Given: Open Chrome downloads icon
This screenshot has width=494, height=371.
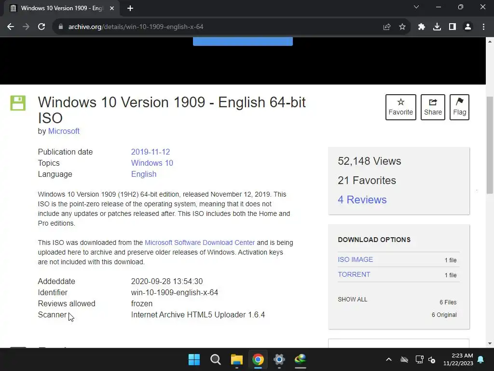Looking at the screenshot, I should coord(437,27).
